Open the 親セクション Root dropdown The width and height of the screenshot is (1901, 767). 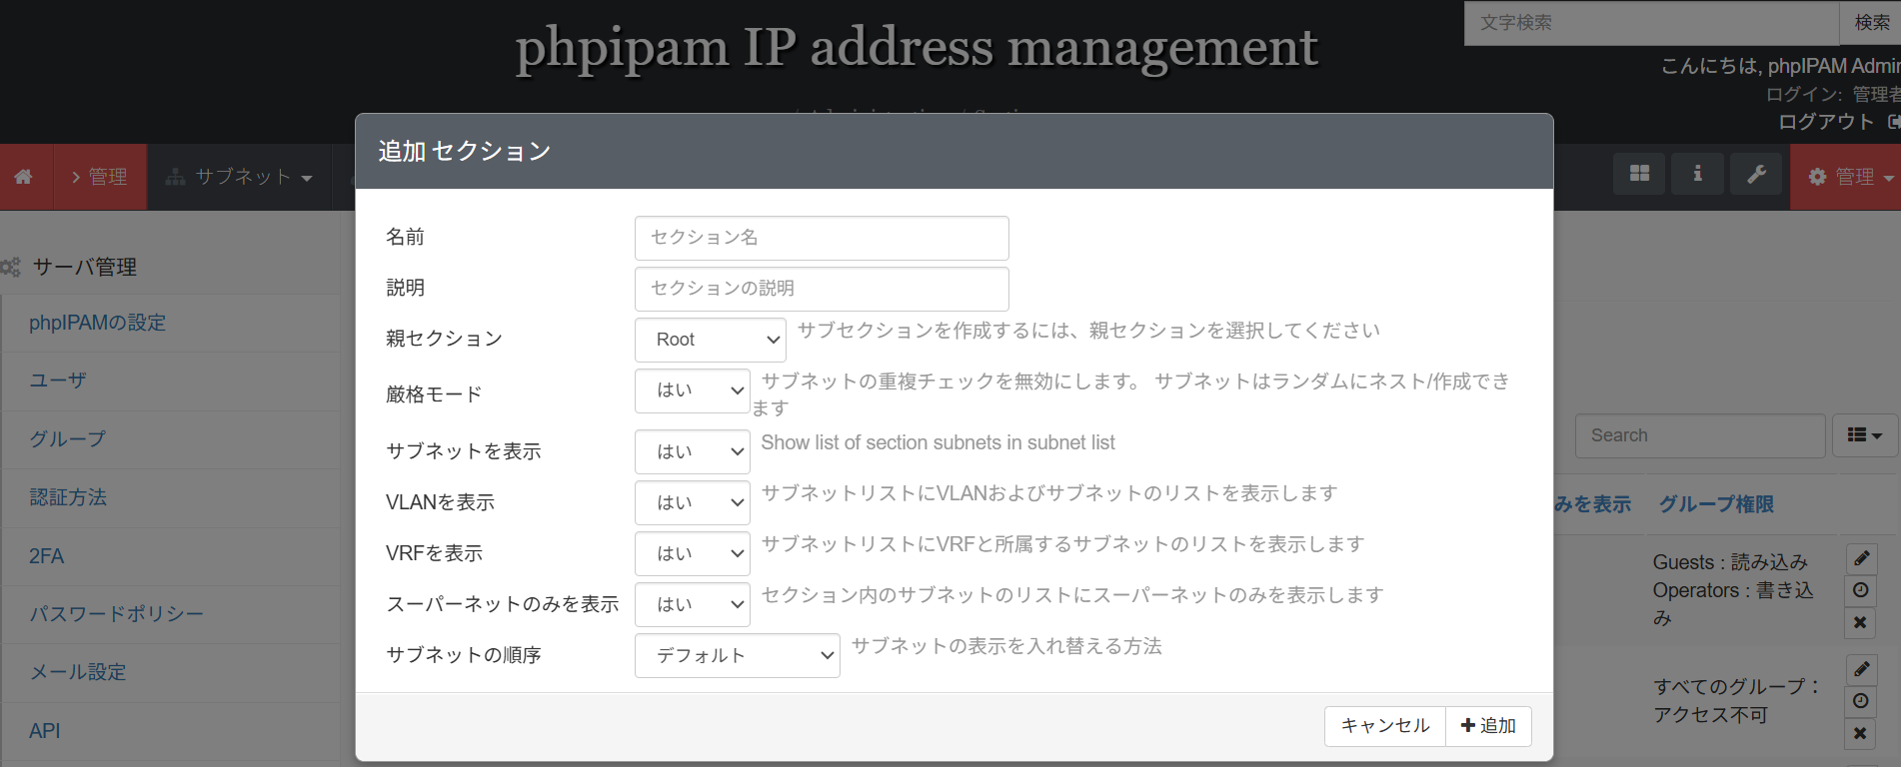710,340
